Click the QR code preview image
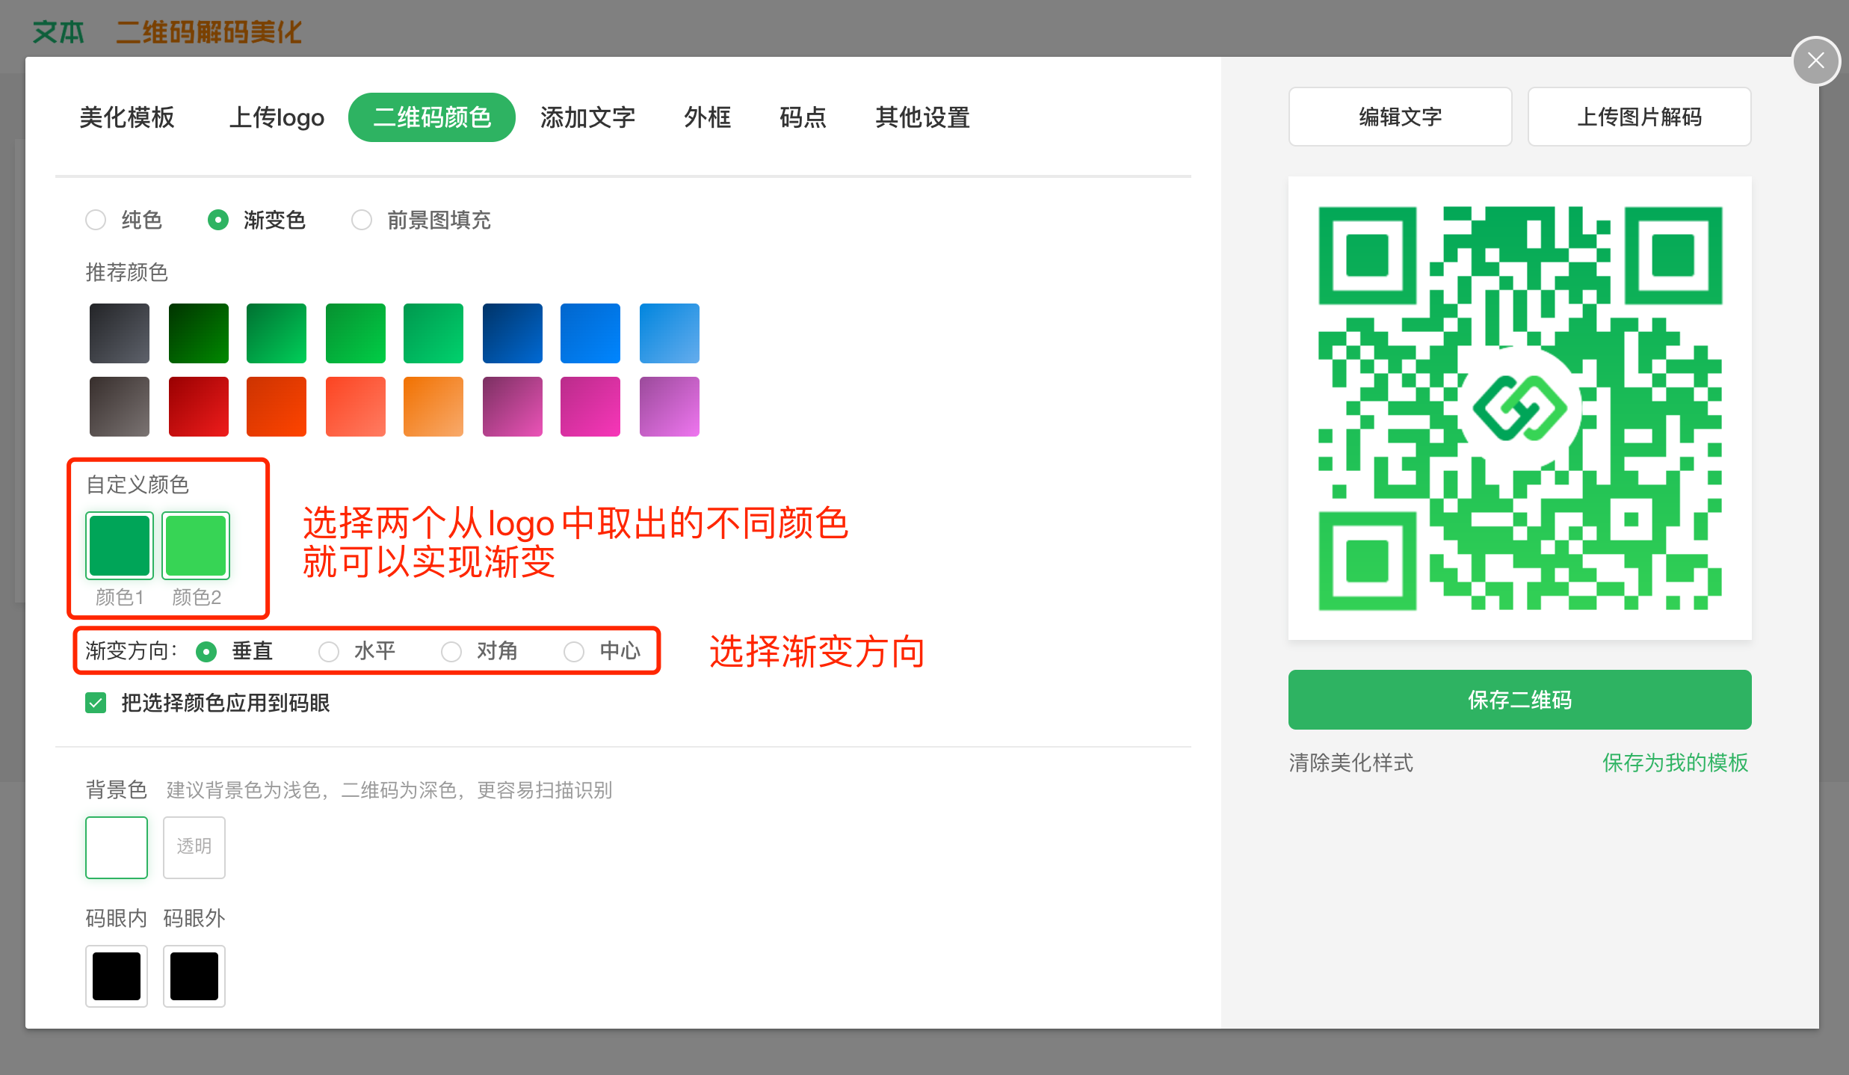Viewport: 1849px width, 1075px height. pyautogui.click(x=1520, y=408)
